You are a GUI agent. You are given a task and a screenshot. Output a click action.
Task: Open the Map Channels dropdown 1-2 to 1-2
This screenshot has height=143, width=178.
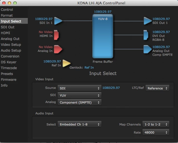pos(156,124)
